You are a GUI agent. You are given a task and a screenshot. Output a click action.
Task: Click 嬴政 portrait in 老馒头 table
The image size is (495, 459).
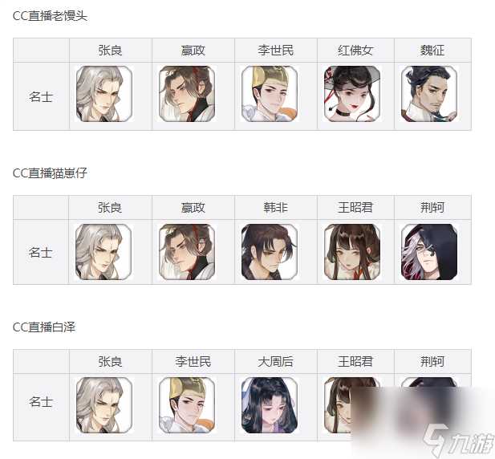(187, 94)
